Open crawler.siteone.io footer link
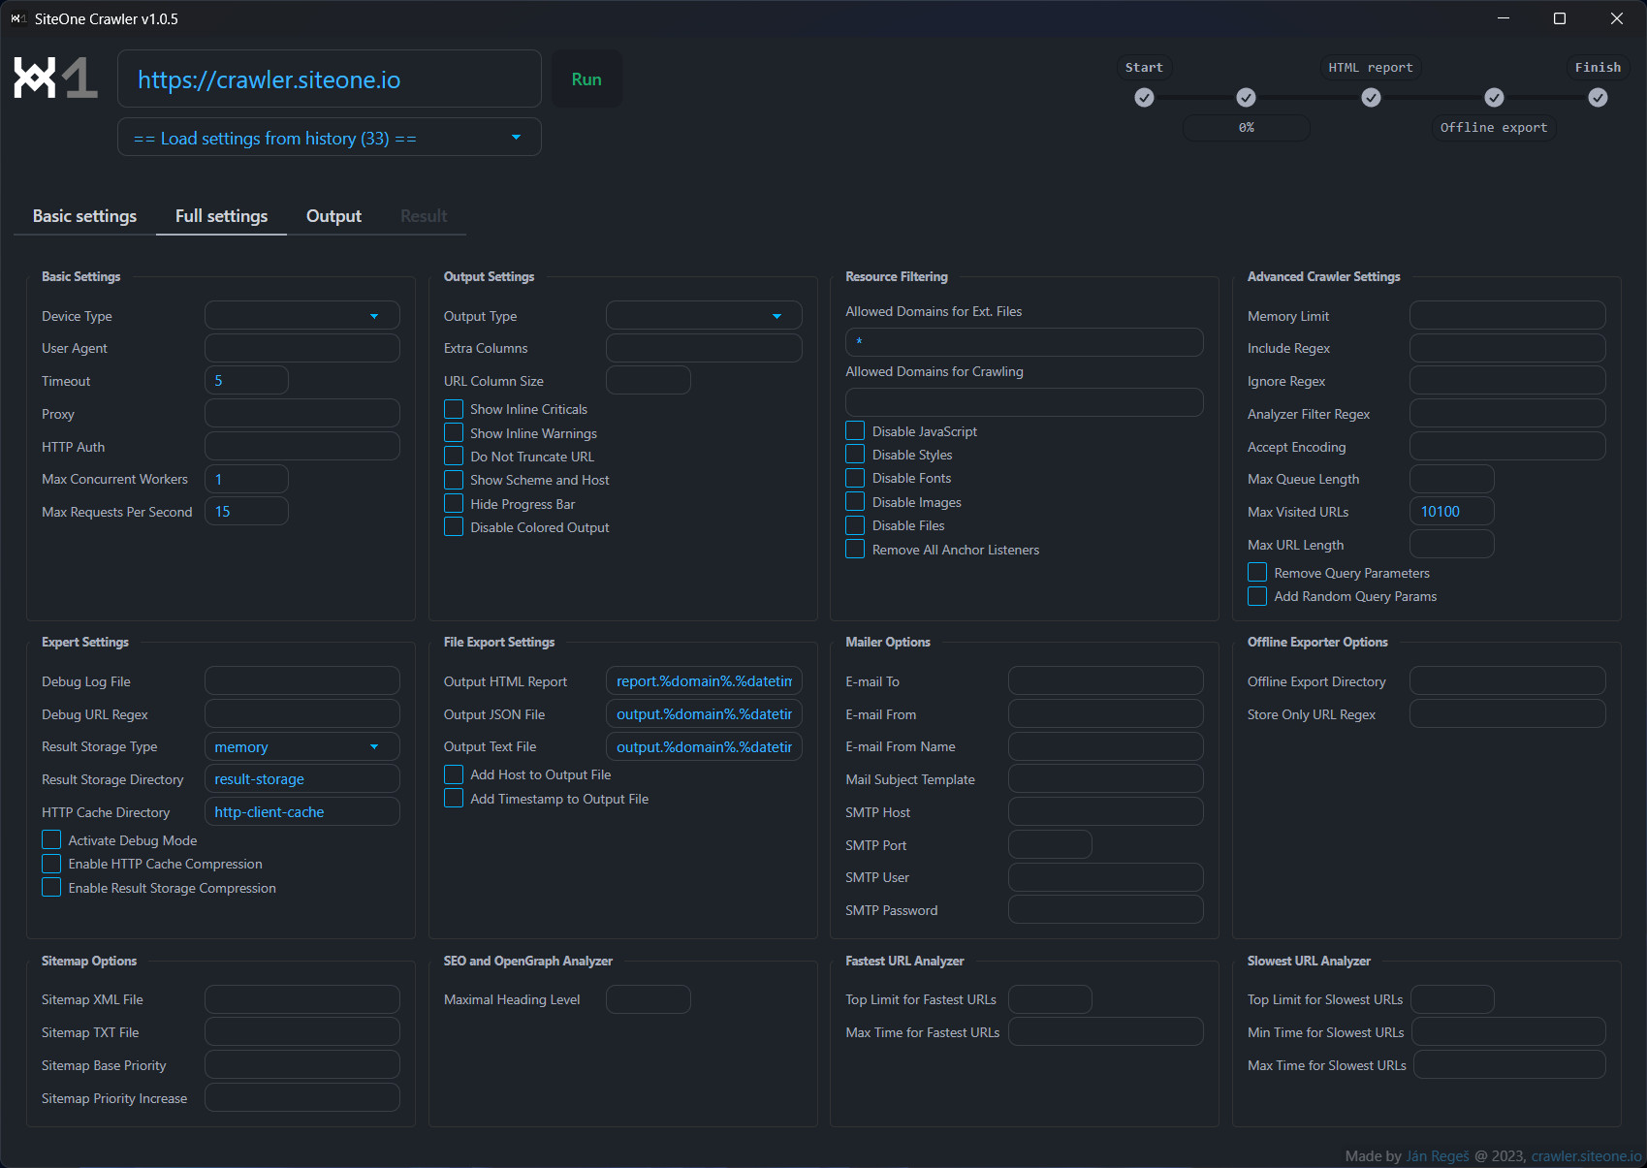This screenshot has height=1168, width=1647. point(1587,1155)
